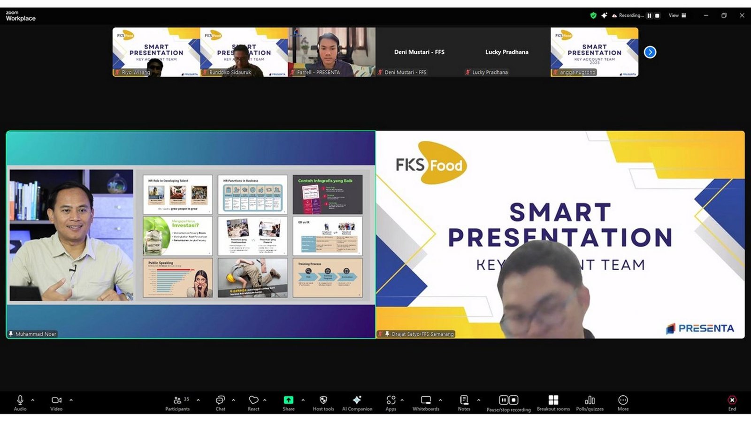This screenshot has width=751, height=422.
Task: Expand the caret next to Participants
Action: 198,400
